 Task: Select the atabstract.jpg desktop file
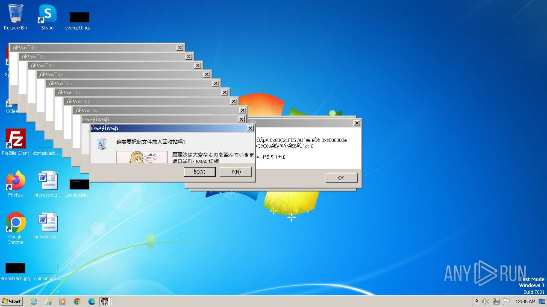15,272
